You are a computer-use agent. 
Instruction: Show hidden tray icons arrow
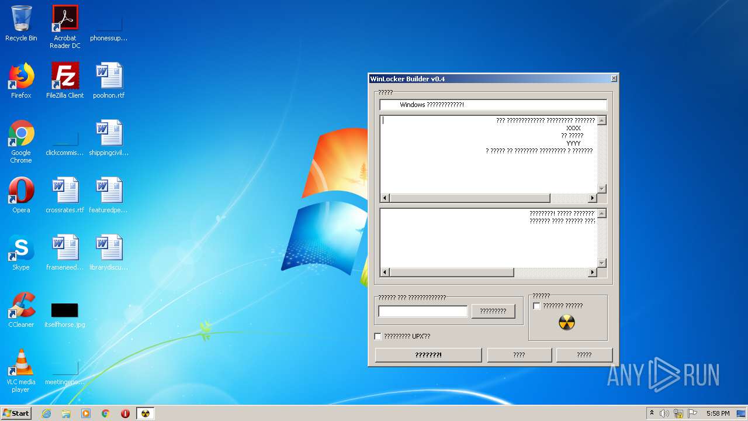(x=652, y=413)
